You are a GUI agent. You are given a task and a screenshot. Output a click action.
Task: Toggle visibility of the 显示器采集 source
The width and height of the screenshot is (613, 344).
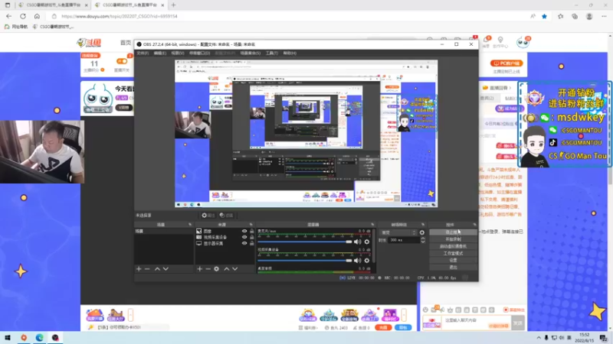[244, 243]
